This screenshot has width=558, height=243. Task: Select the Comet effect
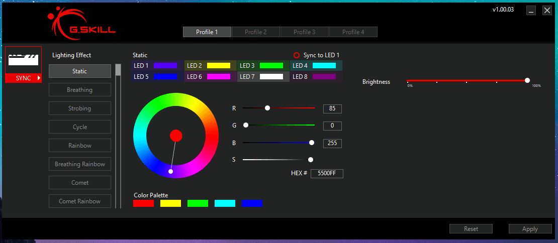80,183
